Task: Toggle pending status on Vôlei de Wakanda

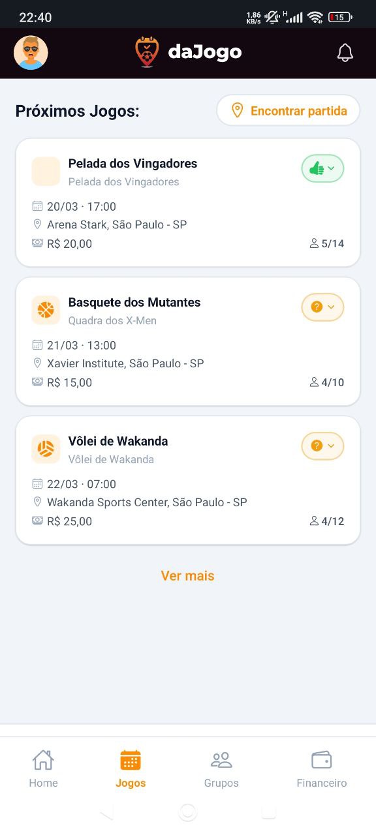Action: pyautogui.click(x=318, y=446)
